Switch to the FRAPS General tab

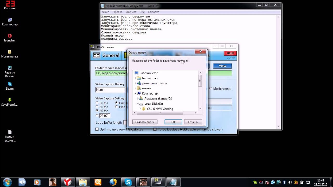(107, 55)
